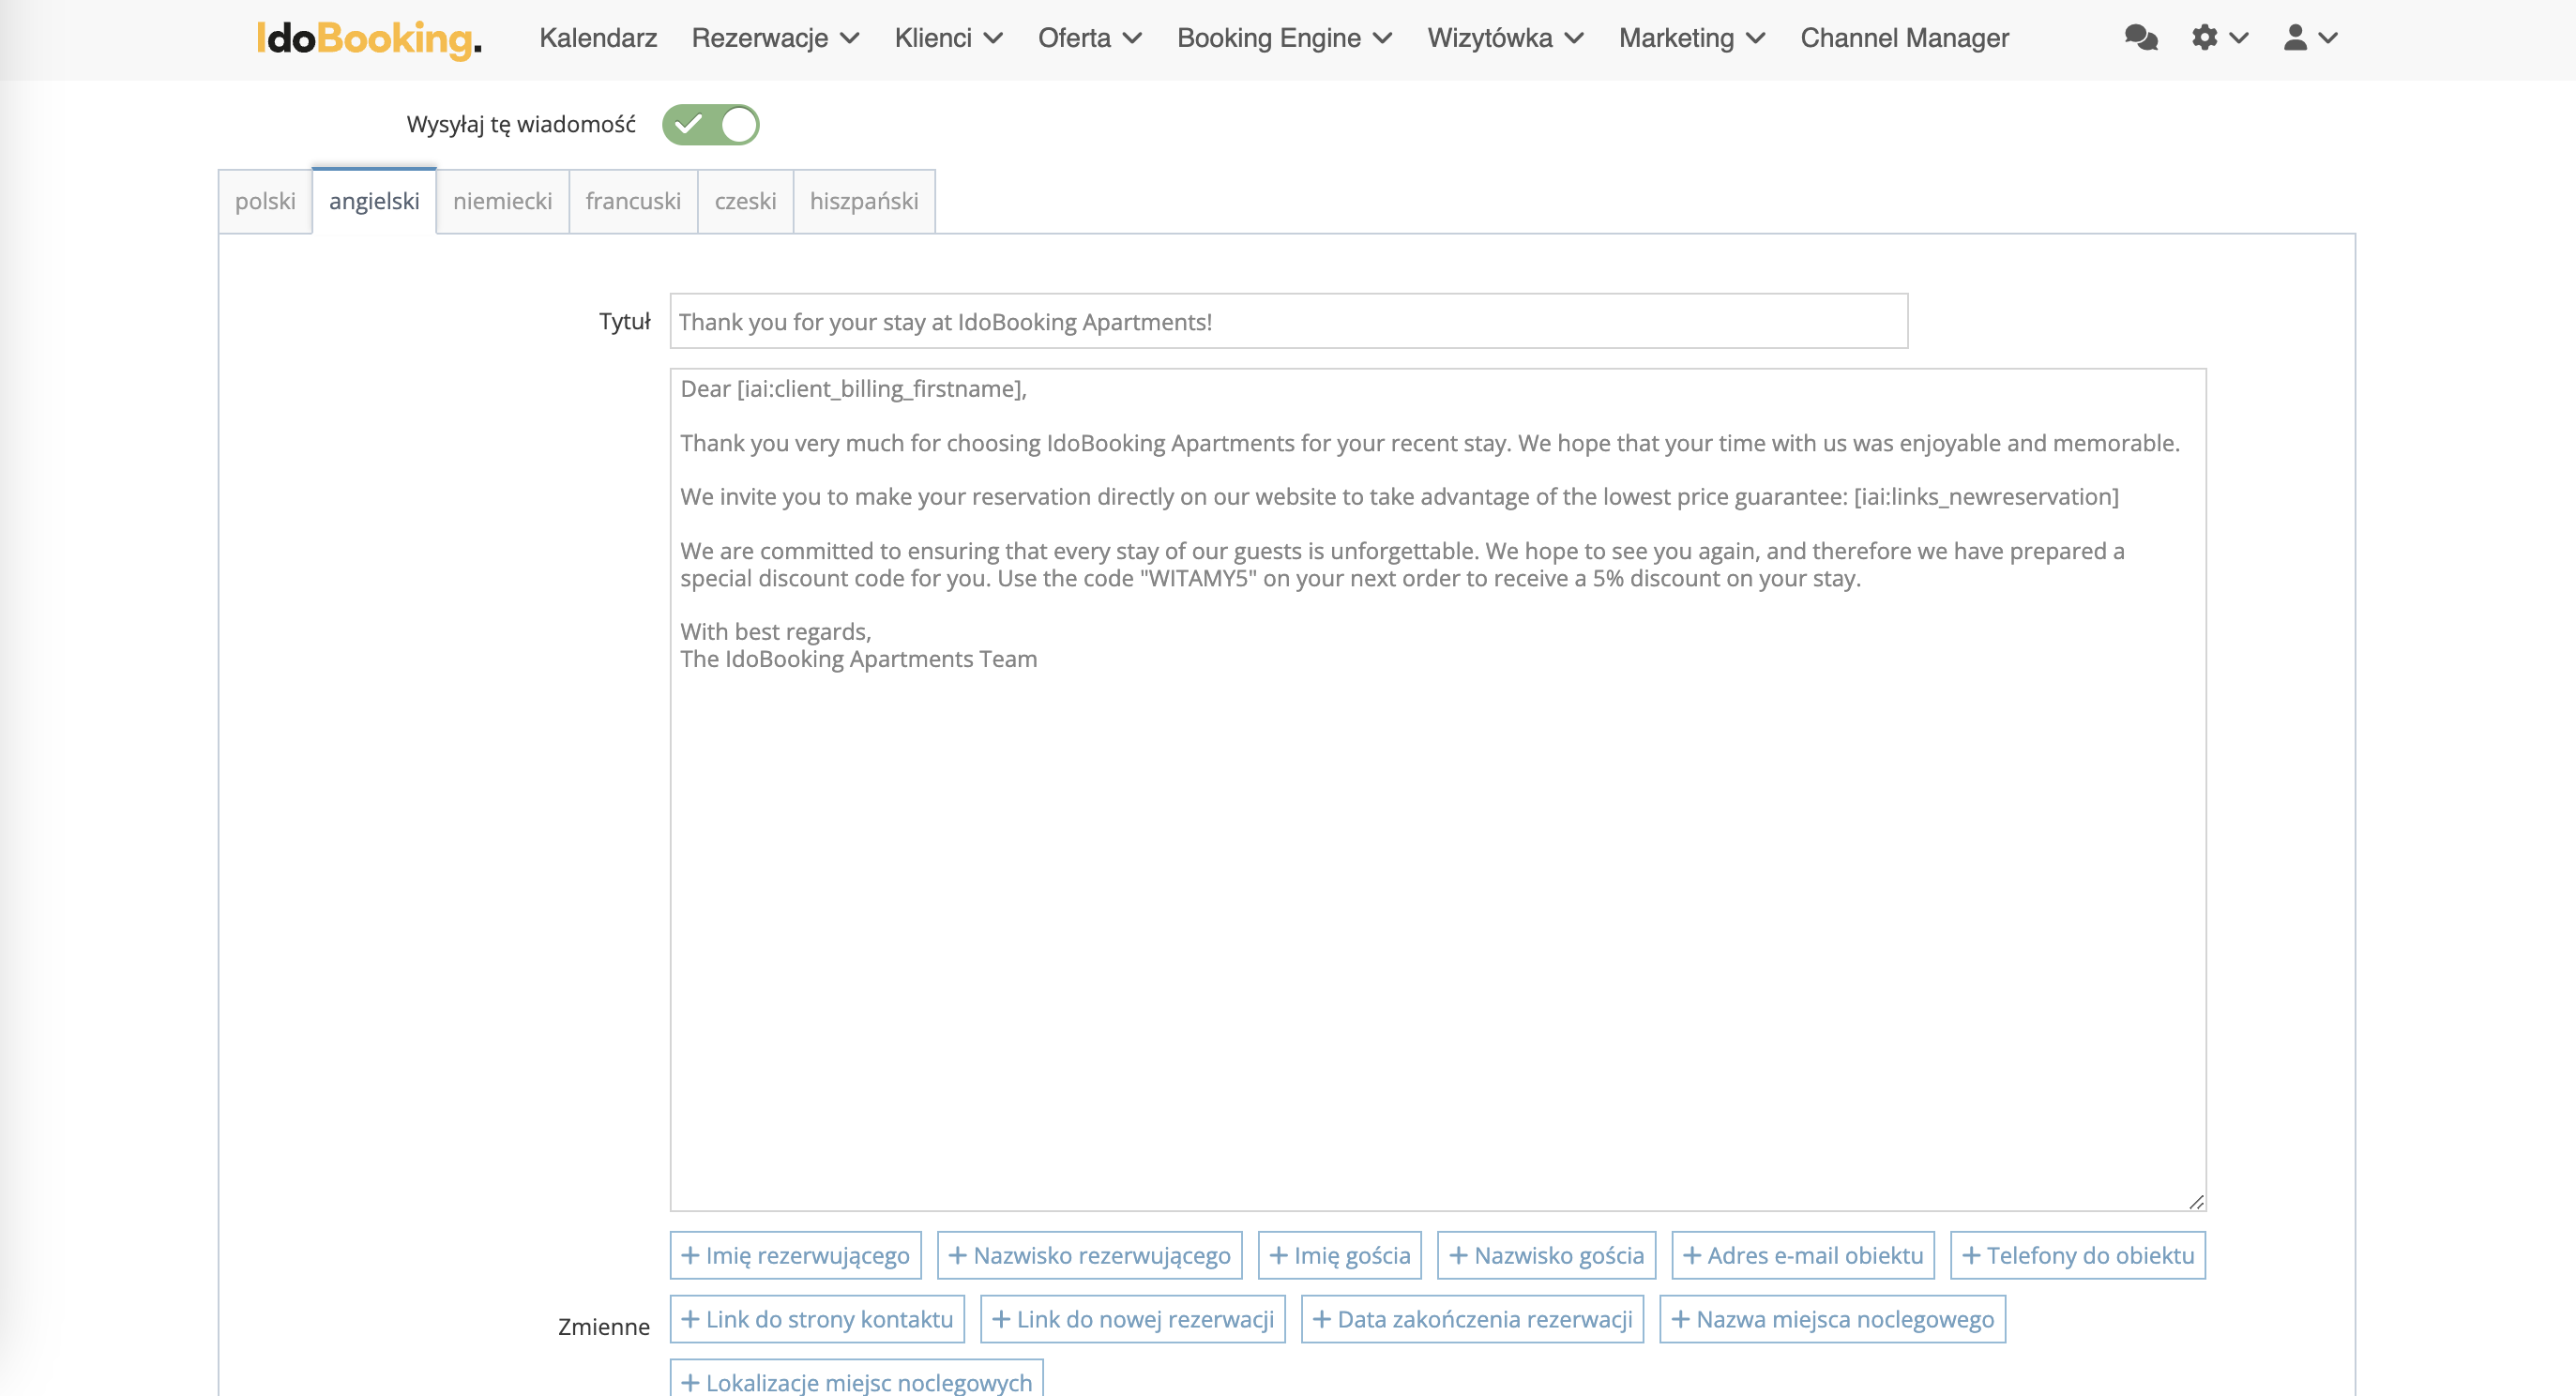Grab the textarea resize handle

point(2196,1201)
